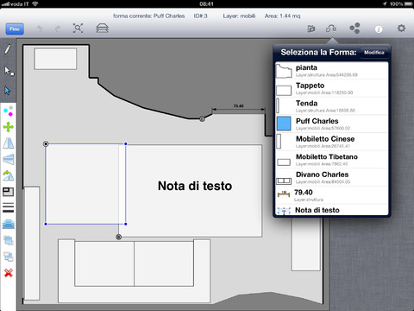Viewport: 414px width, 311px height.
Task: Select the pianta shape in the list
Action: 332,71
